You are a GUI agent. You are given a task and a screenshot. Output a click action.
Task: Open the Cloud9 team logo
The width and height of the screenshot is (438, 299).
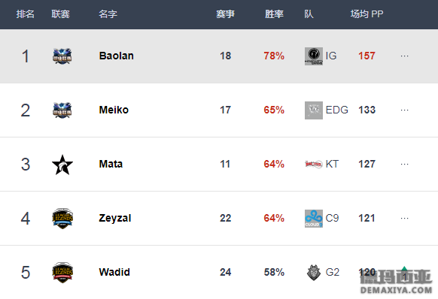314,219
